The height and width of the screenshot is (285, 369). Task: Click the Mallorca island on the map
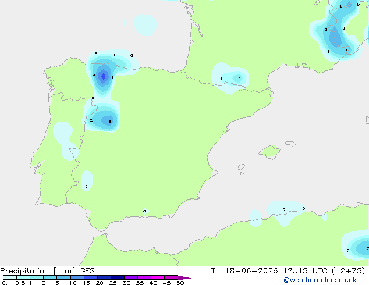[x=270, y=152]
